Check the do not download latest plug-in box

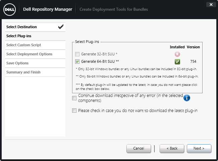click(74, 110)
